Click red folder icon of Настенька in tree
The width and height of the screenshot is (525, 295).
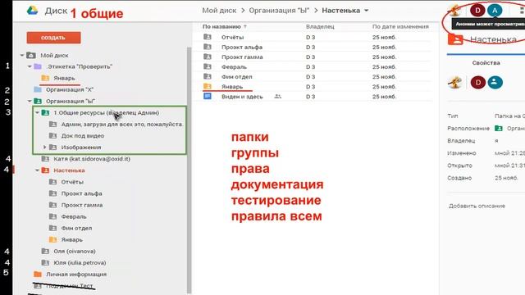point(45,170)
